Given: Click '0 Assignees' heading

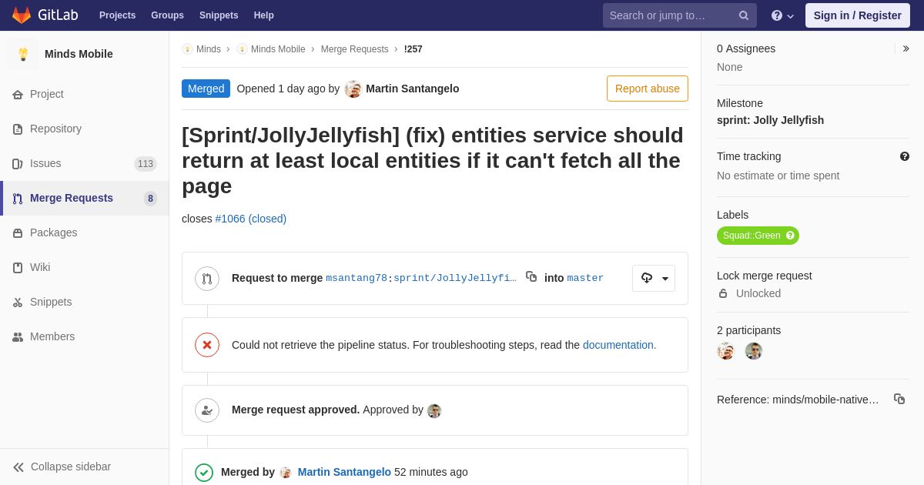Looking at the screenshot, I should tap(746, 48).
